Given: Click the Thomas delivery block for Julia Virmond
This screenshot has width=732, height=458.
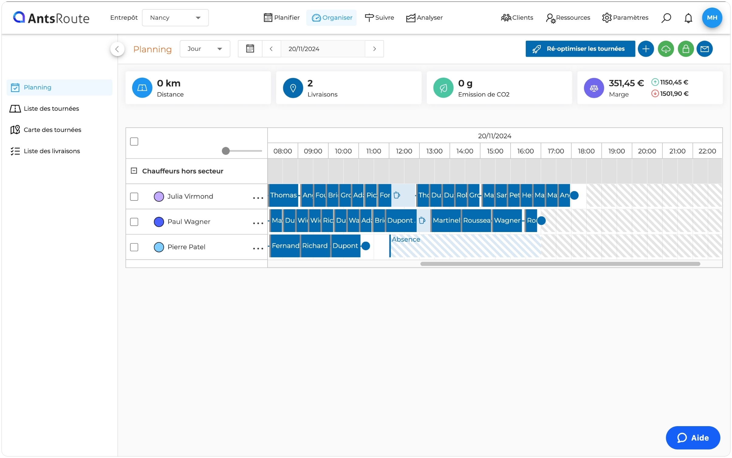Looking at the screenshot, I should pos(283,195).
